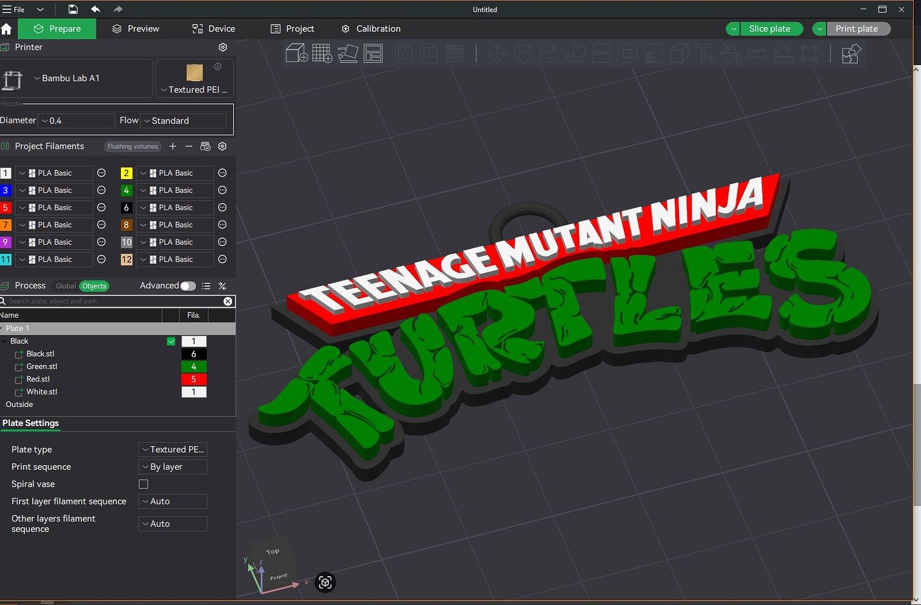
Task: Click the redo arrow in the title bar
Action: [118, 9]
